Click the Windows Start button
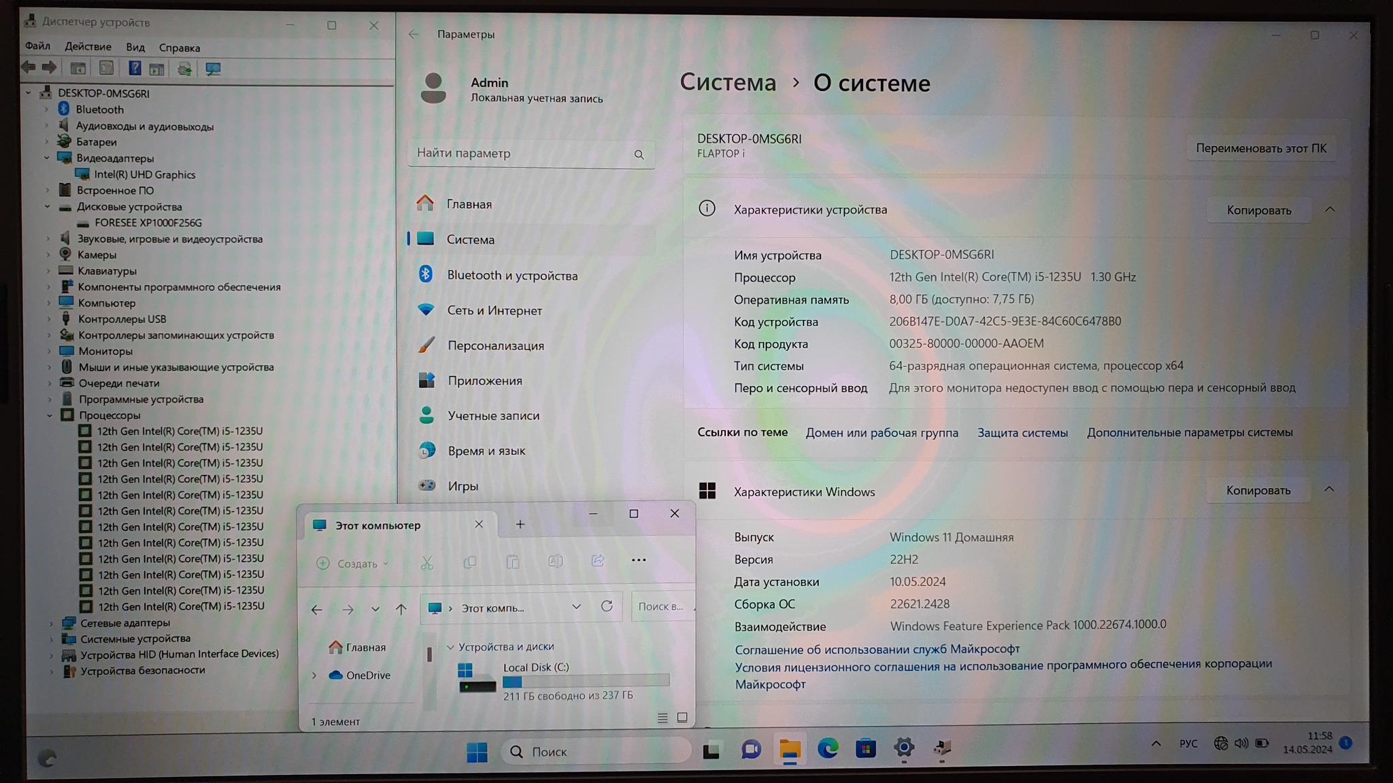This screenshot has width=1393, height=783. tap(477, 752)
